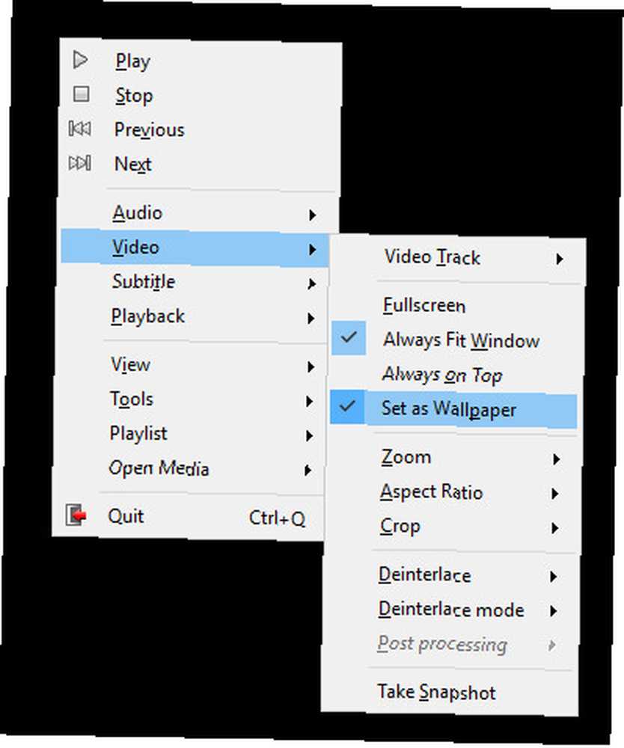Screen dimensions: 624x748
Task: Expand the Audio submenu arrow
Action: coord(312,215)
